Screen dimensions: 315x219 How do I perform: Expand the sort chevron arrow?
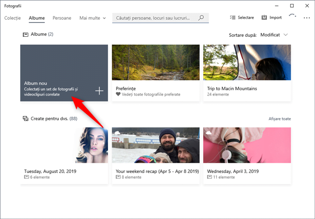[x=285, y=35]
